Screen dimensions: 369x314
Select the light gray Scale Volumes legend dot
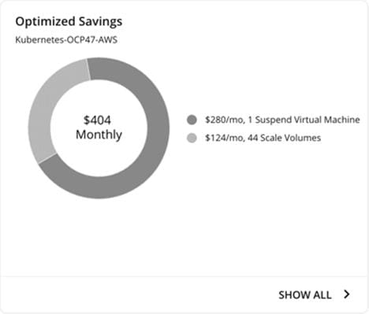pyautogui.click(x=192, y=138)
